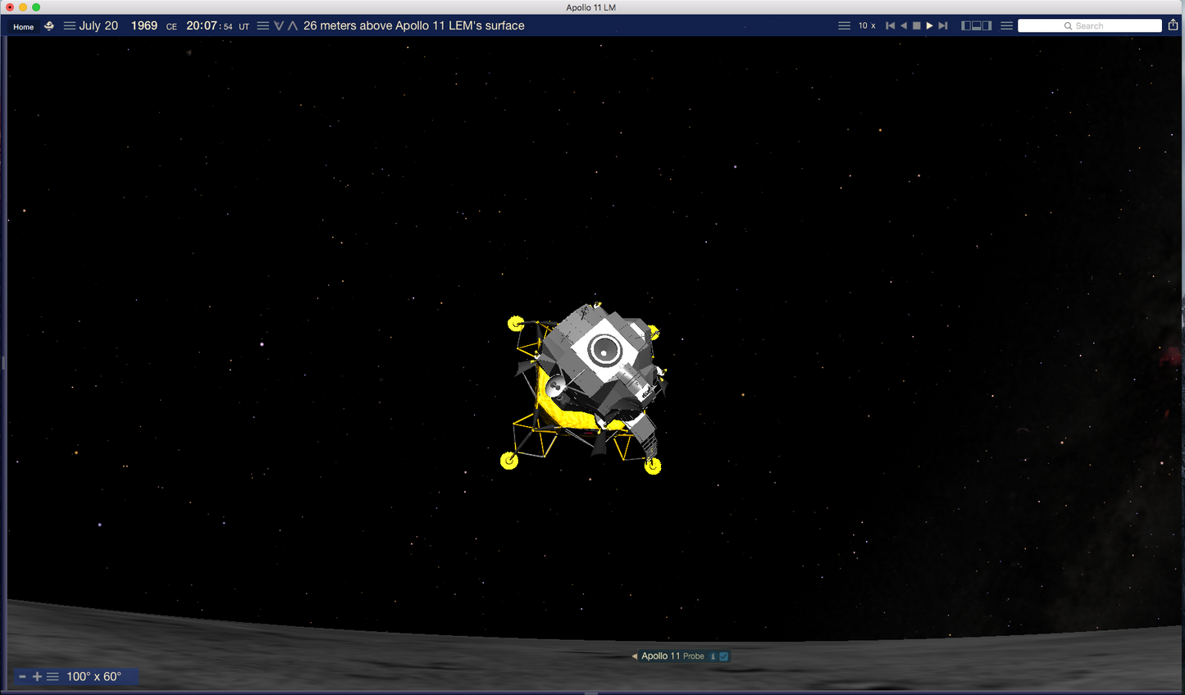Toggle the right side pane

987,26
